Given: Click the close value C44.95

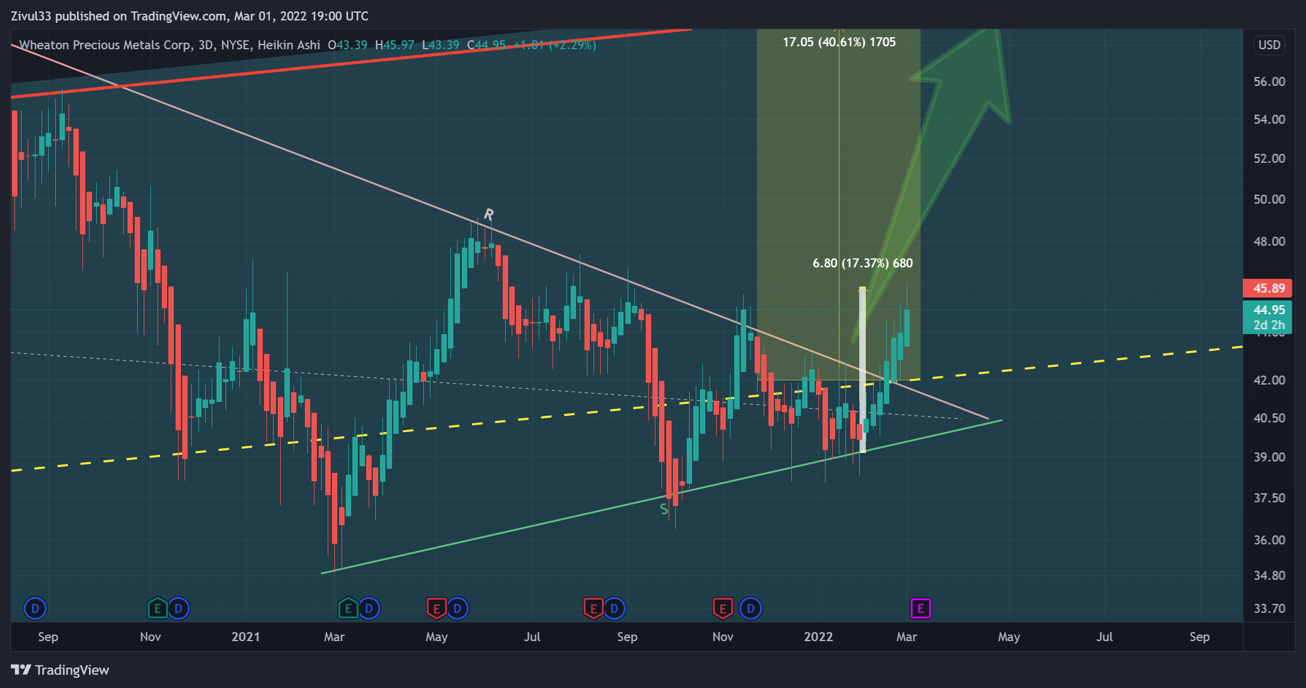Looking at the screenshot, I should [x=486, y=45].
